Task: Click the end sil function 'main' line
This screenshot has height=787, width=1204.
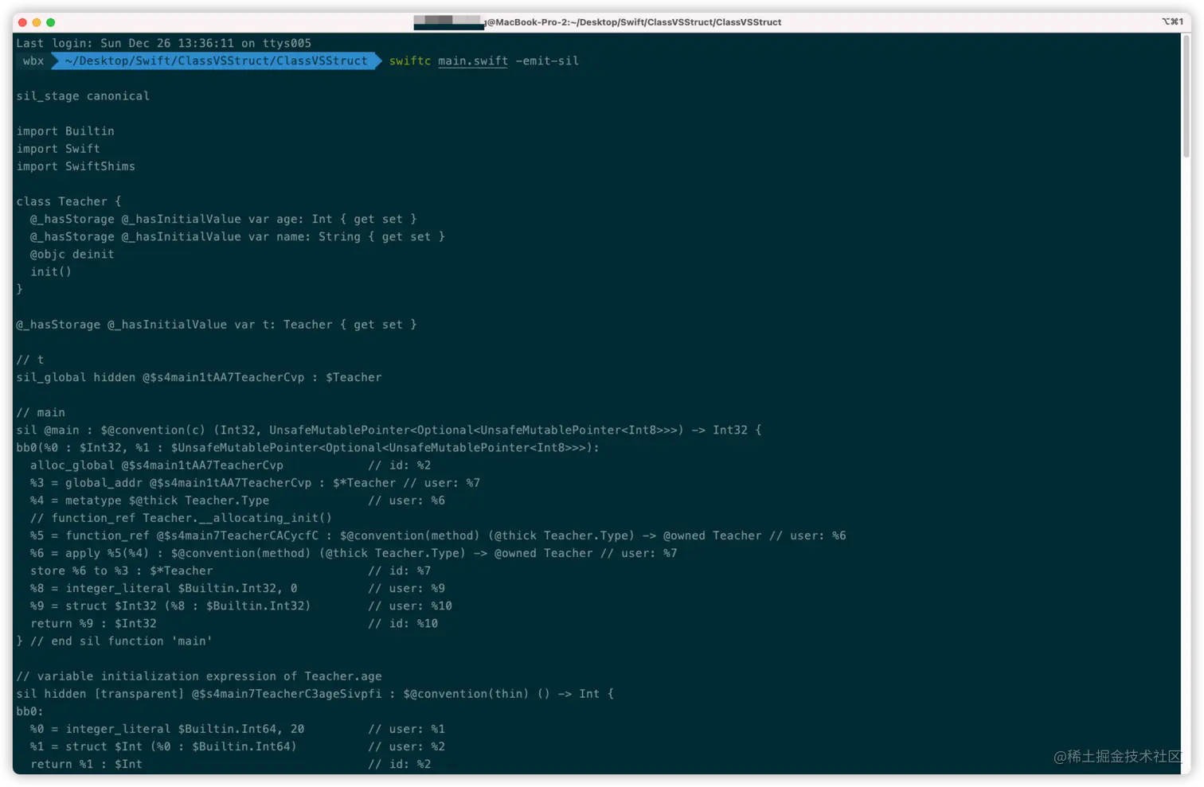Action: click(114, 641)
